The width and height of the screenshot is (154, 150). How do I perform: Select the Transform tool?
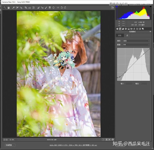tap(34, 8)
